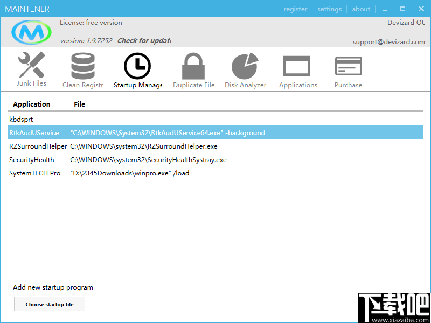Image resolution: width=431 pixels, height=323 pixels.
Task: Open the about link in the title bar
Action: 361,9
